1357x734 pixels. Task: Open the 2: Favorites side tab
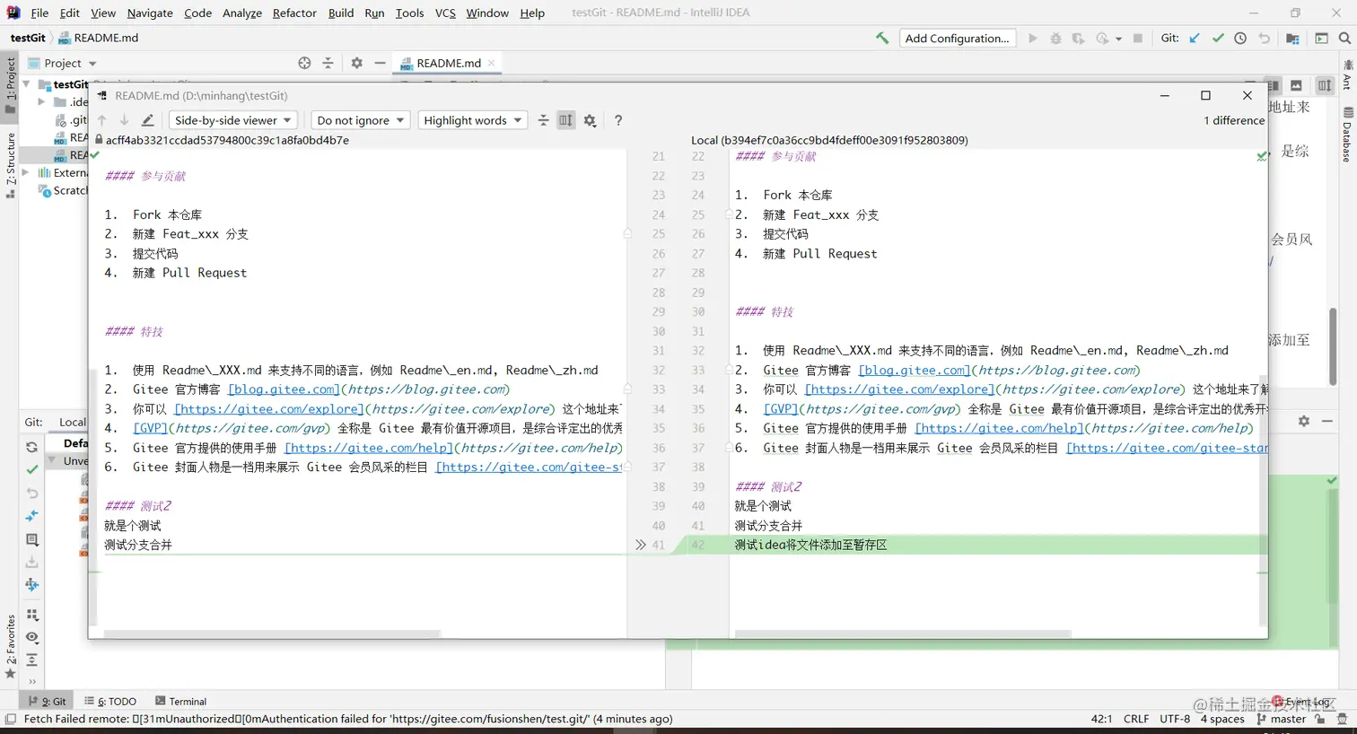[10, 646]
